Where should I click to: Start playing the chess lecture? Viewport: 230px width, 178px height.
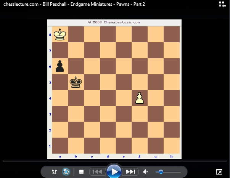click(x=114, y=172)
